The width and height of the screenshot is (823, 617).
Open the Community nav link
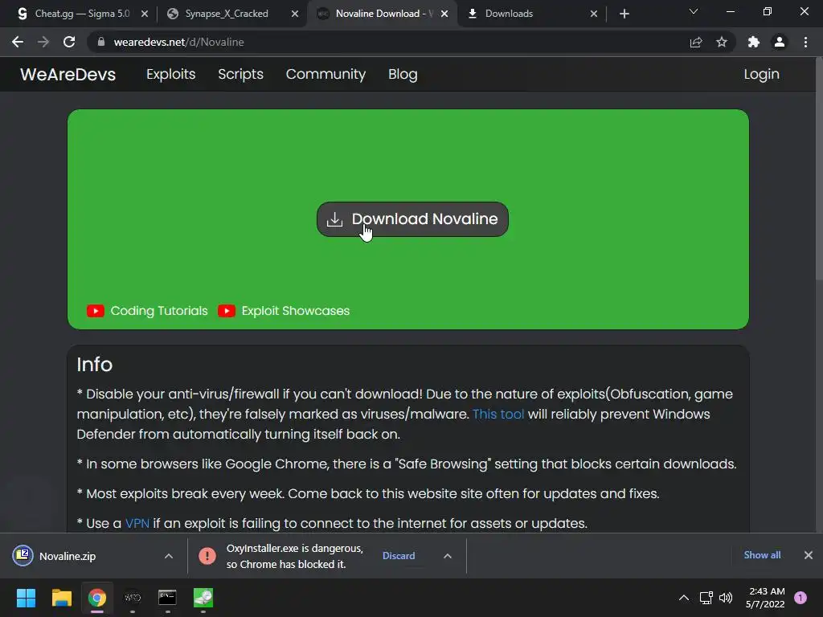(x=326, y=74)
